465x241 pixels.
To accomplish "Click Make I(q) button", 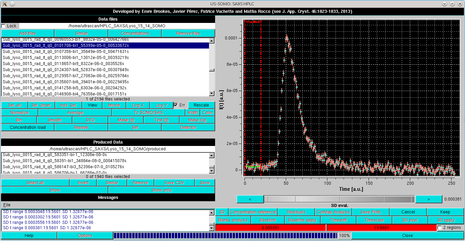I will point(197,120).
